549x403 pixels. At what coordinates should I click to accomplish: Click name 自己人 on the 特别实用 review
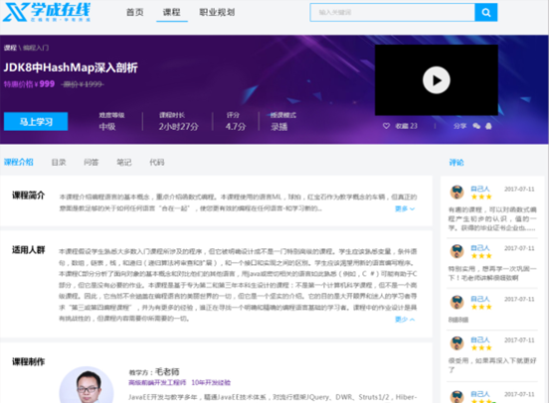(480, 248)
